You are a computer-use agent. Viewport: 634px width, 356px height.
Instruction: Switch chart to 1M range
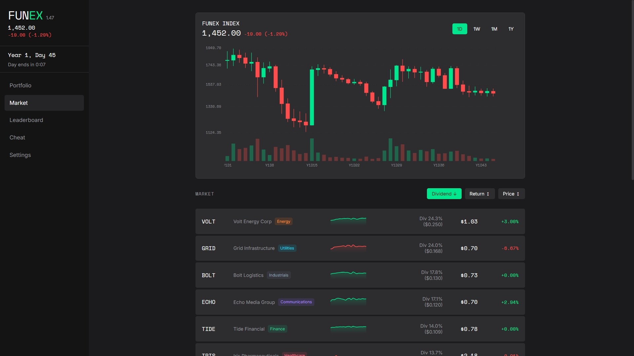pos(494,29)
